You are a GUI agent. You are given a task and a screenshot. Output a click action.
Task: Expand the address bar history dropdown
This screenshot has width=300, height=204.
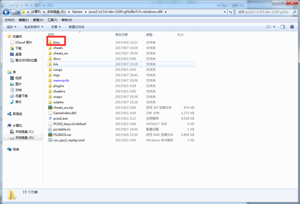click(x=224, y=12)
